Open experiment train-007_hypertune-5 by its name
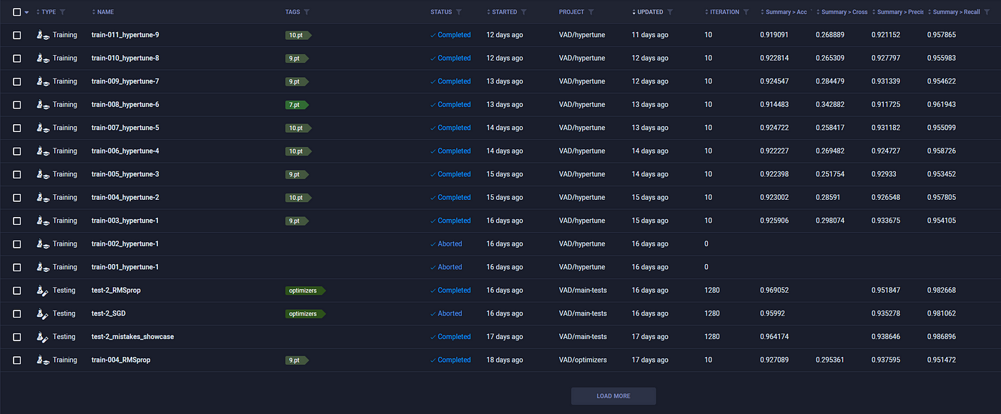This screenshot has width=1001, height=414. point(125,128)
